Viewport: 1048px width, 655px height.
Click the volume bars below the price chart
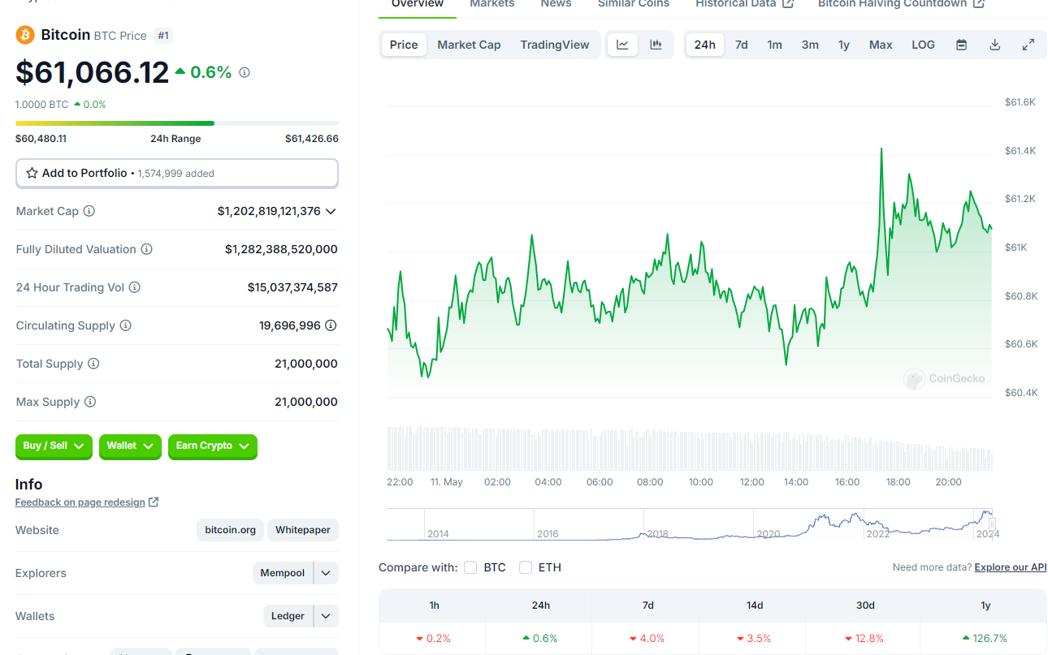[690, 449]
